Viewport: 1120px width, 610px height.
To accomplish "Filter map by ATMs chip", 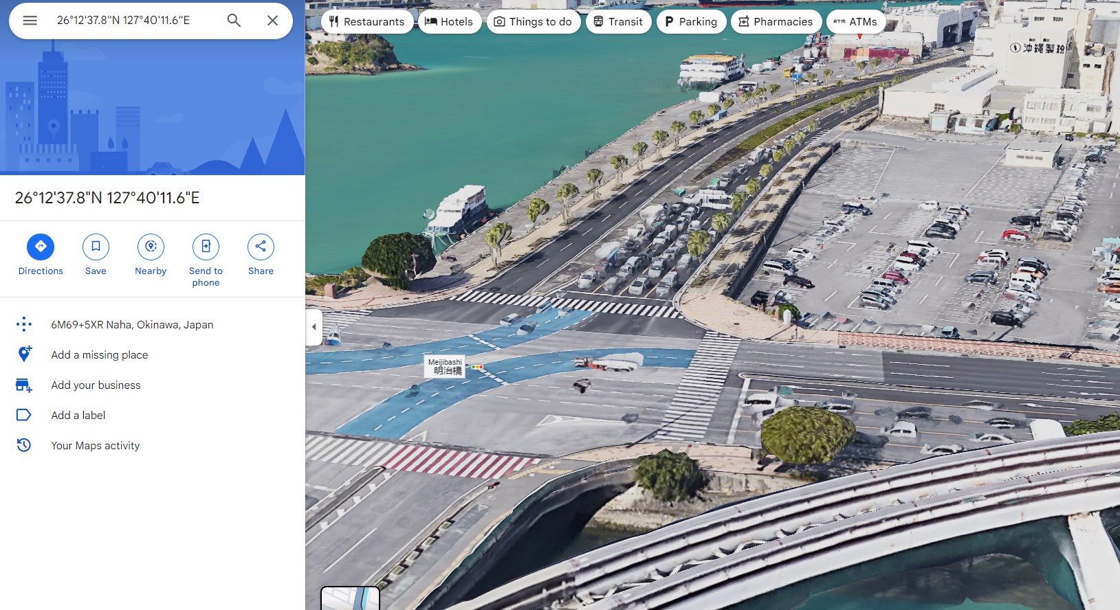I will pos(855,21).
